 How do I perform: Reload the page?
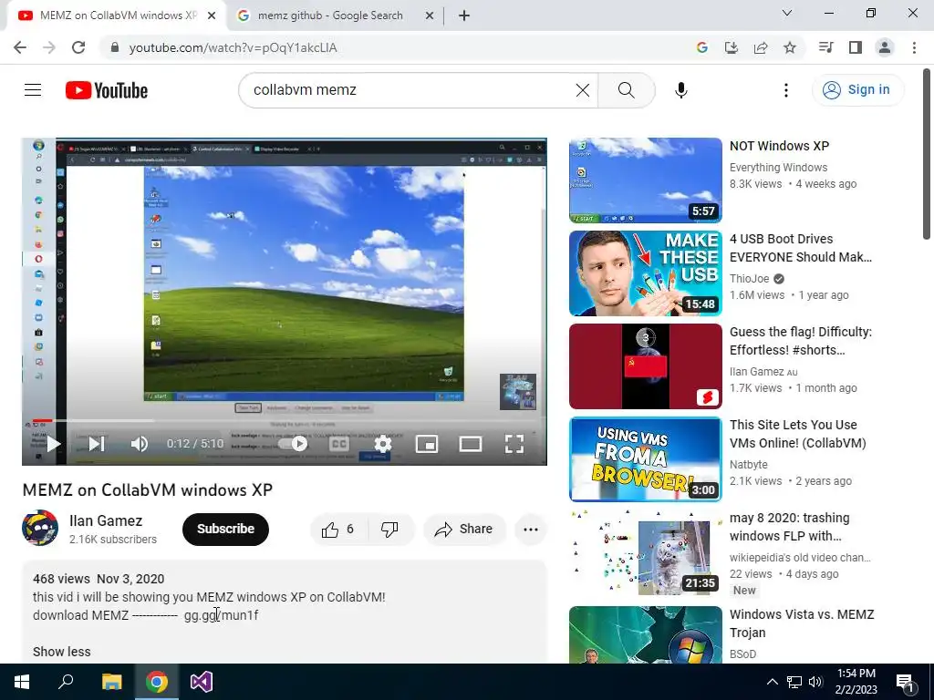click(78, 47)
